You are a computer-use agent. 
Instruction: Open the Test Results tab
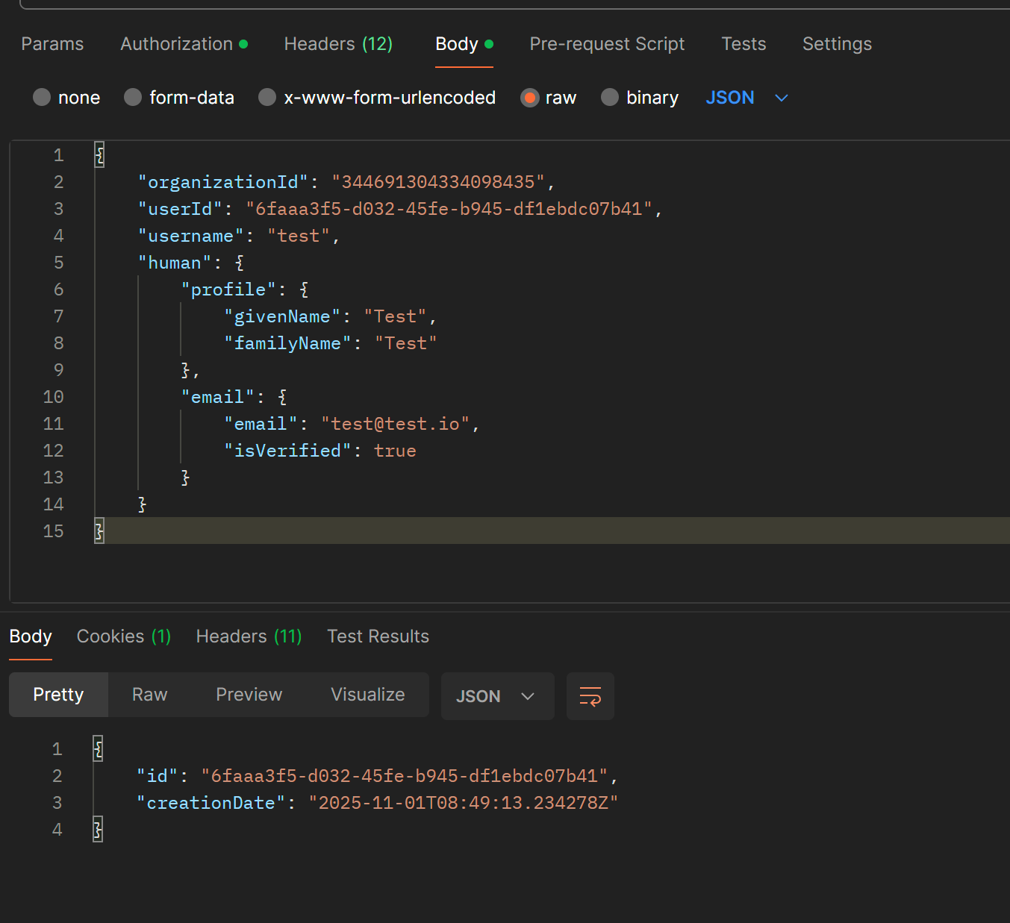(x=378, y=636)
